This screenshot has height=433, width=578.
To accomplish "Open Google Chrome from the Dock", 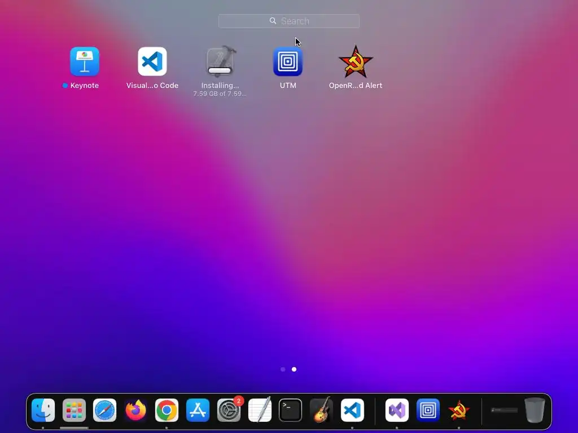I will tap(167, 410).
